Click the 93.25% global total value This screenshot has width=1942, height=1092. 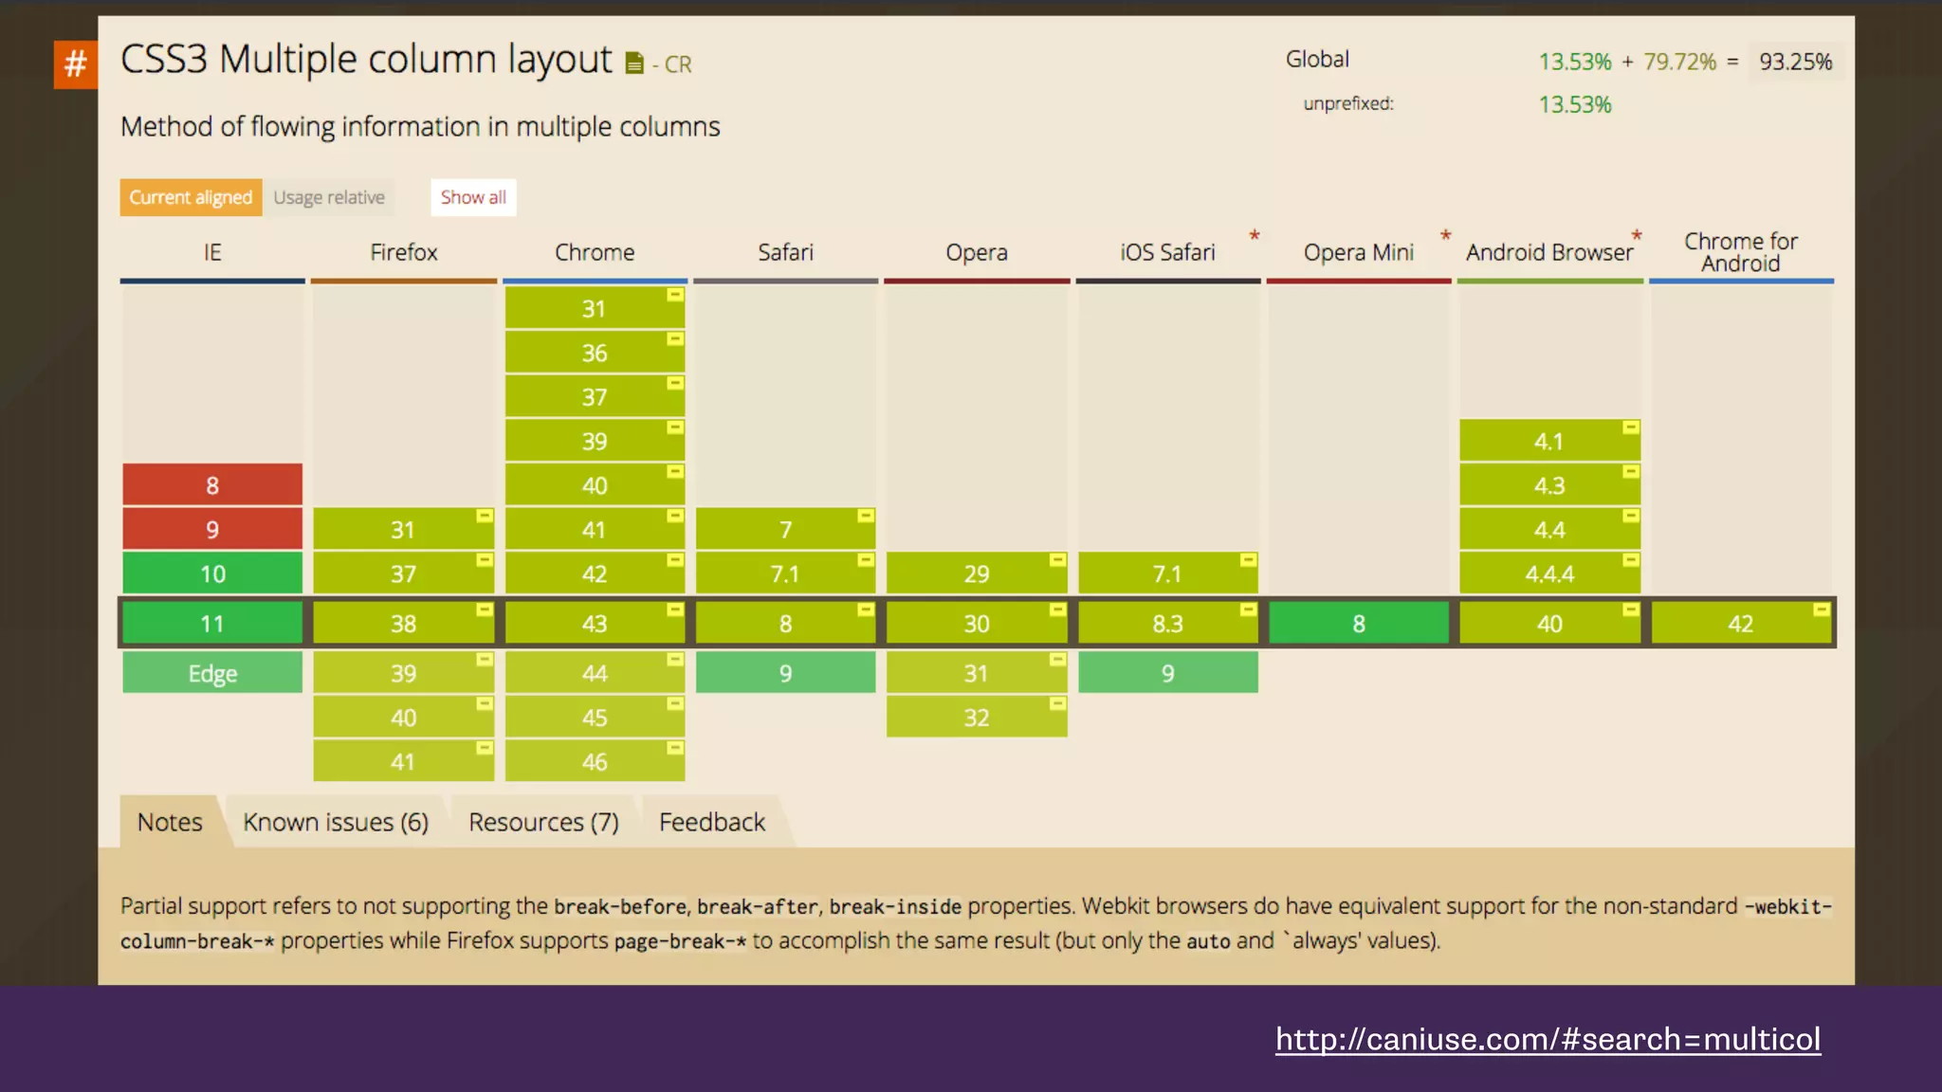pos(1795,62)
